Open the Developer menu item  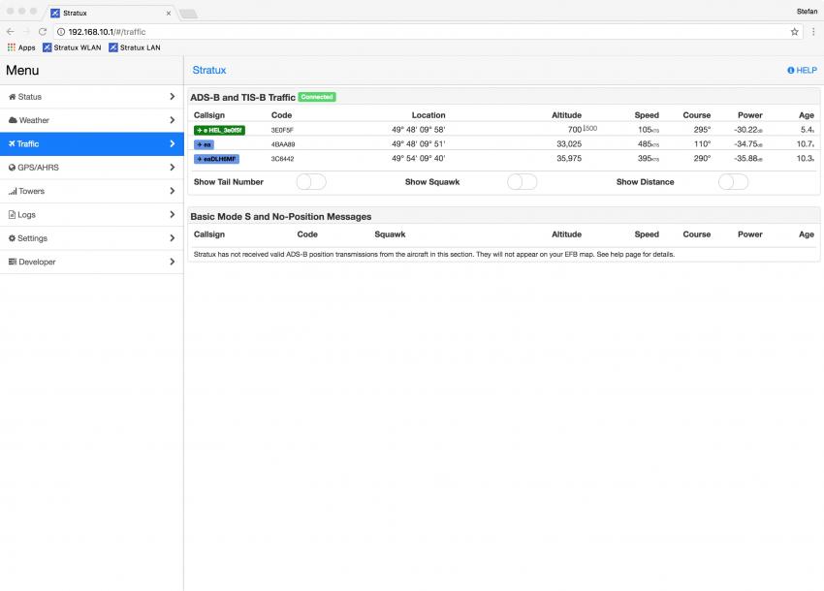[x=91, y=262]
